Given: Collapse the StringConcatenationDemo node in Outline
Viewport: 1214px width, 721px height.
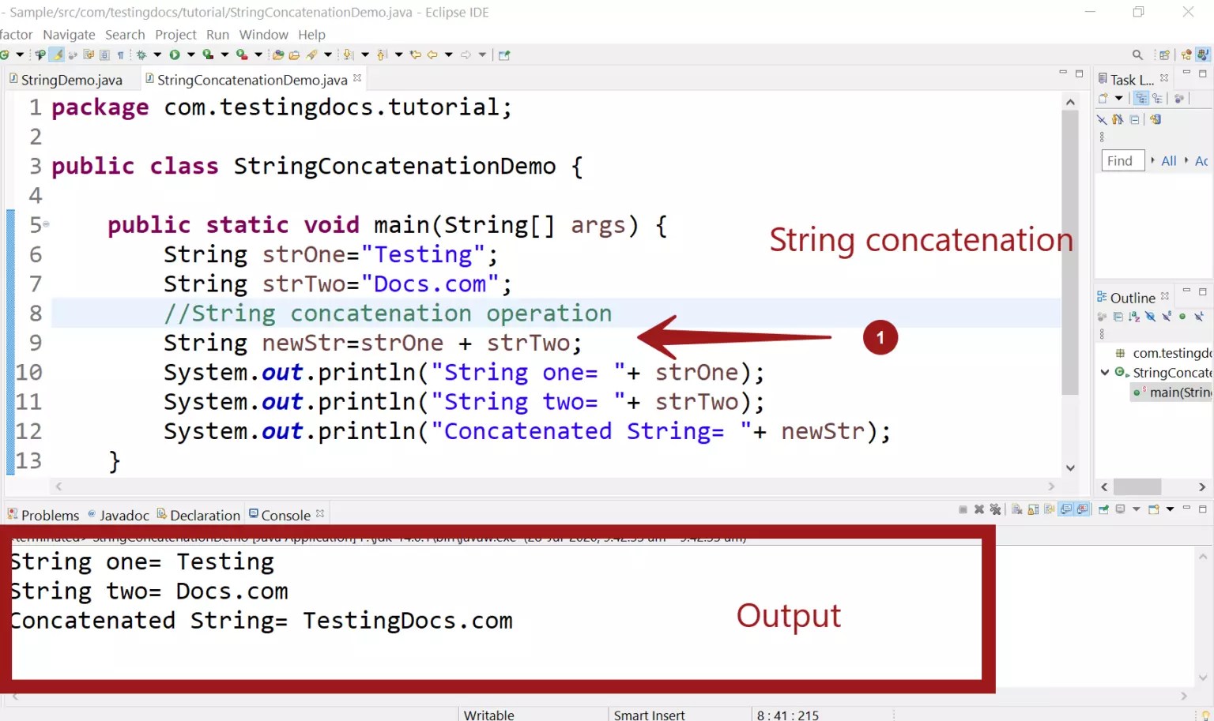Looking at the screenshot, I should (1105, 372).
